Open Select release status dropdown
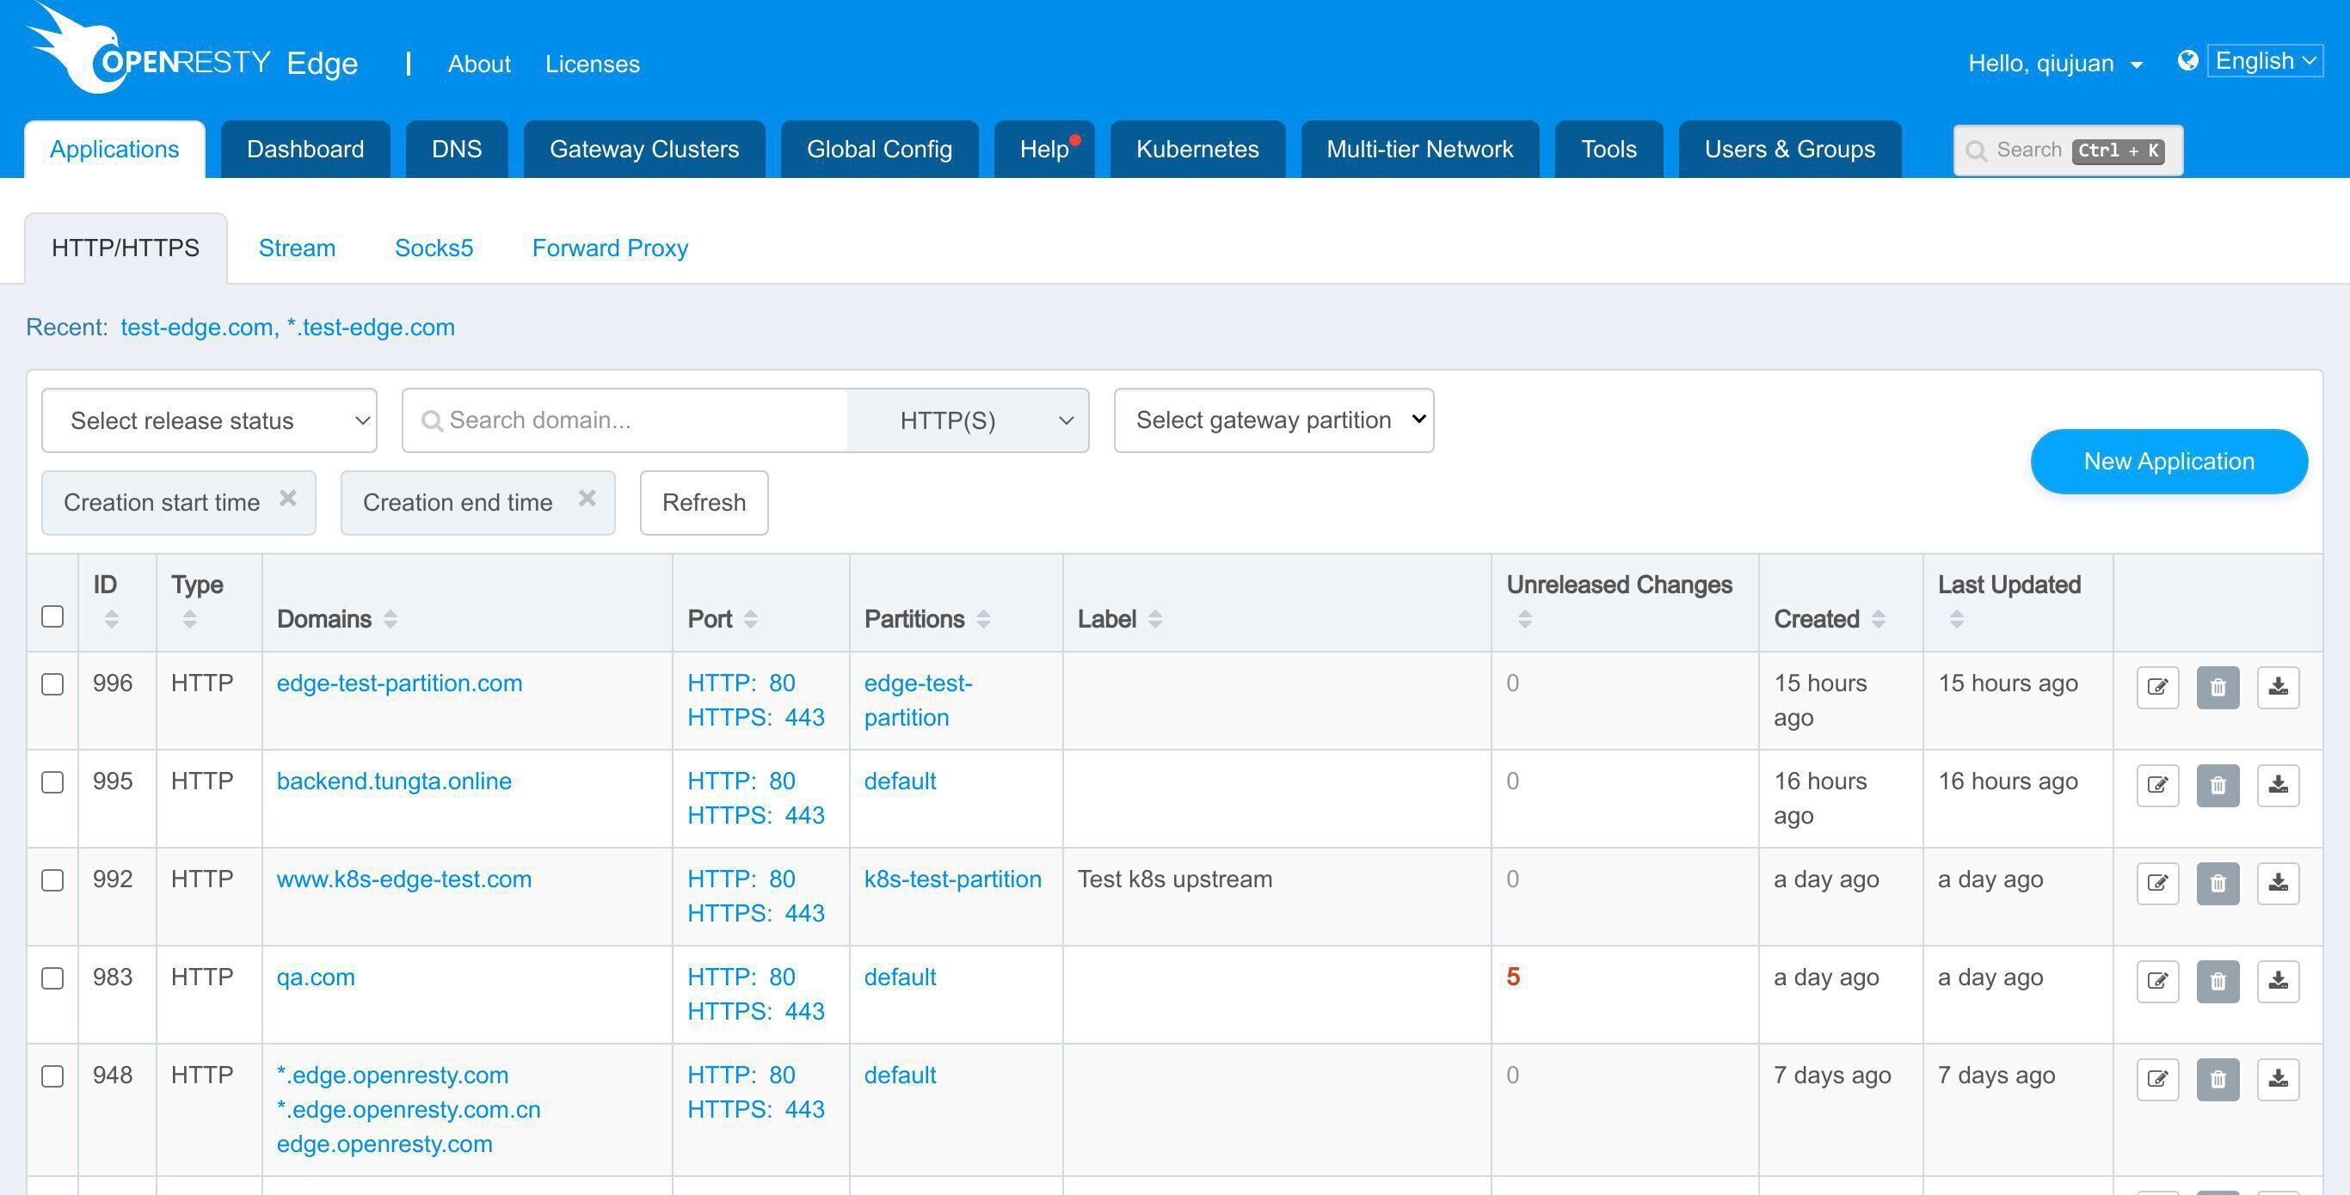This screenshot has height=1195, width=2350. pyautogui.click(x=209, y=420)
